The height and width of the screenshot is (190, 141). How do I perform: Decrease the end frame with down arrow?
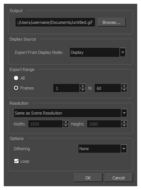pyautogui.click(x=124, y=90)
